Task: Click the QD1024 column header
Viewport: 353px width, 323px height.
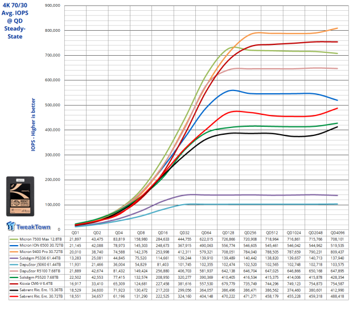Action: pyautogui.click(x=294, y=233)
